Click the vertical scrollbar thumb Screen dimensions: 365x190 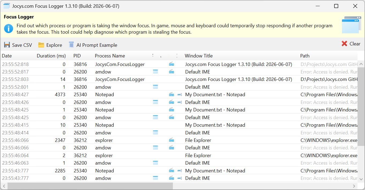pos(361,106)
